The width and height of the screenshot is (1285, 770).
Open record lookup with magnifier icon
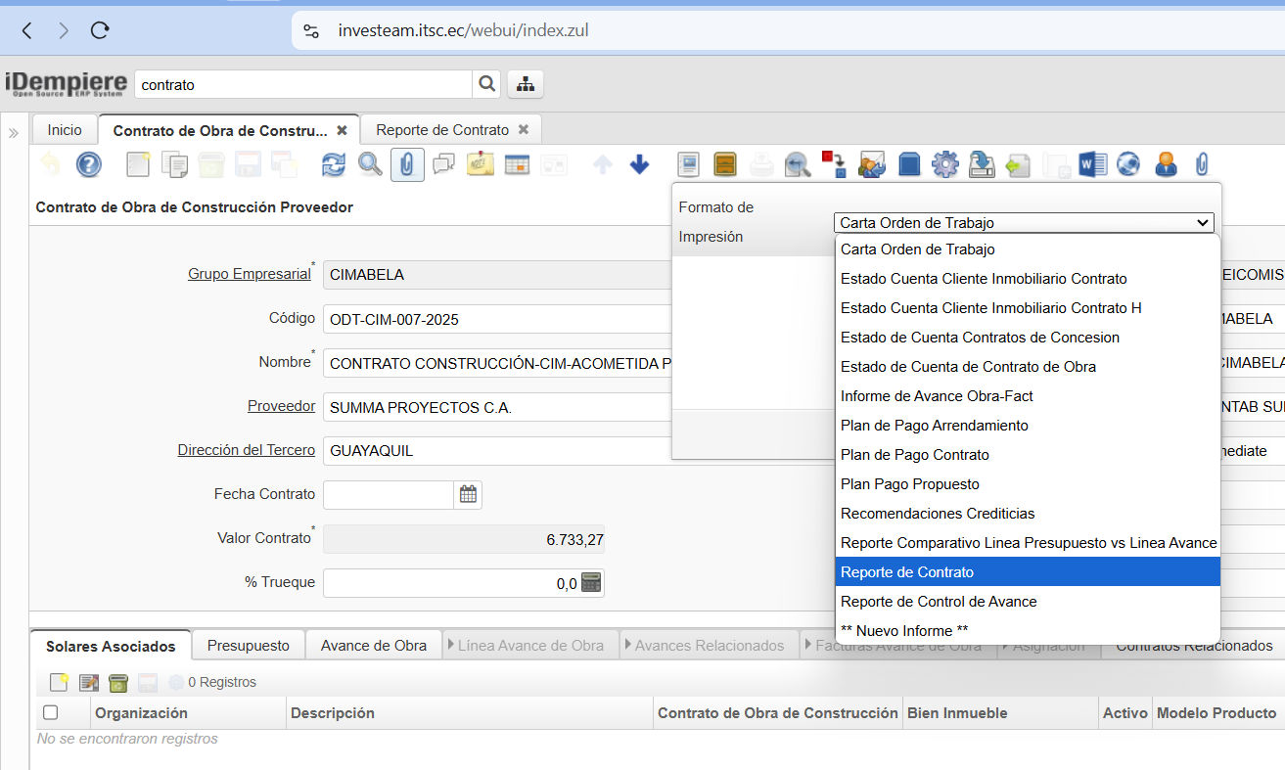pos(370,164)
